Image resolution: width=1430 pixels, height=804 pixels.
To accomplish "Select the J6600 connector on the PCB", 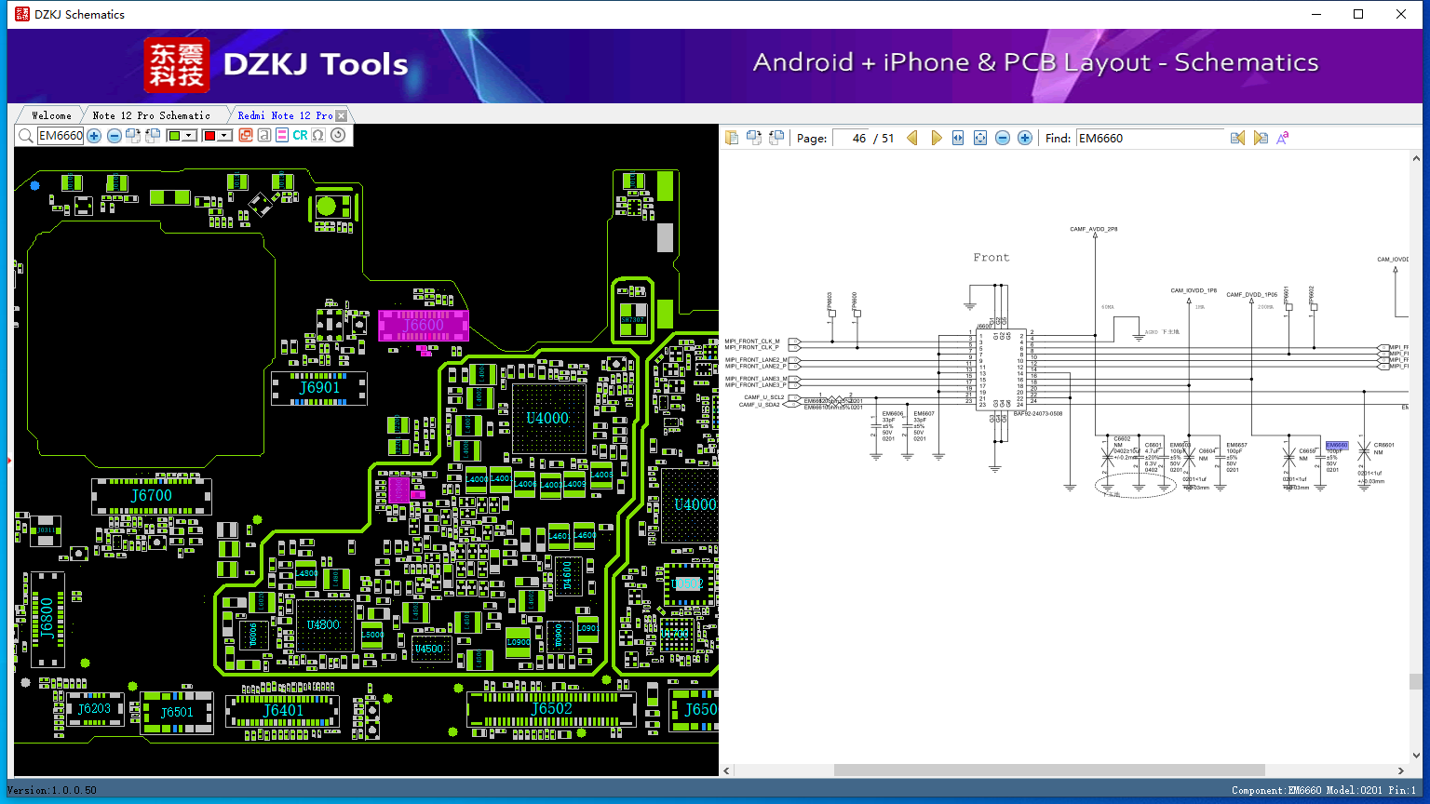I will (423, 326).
